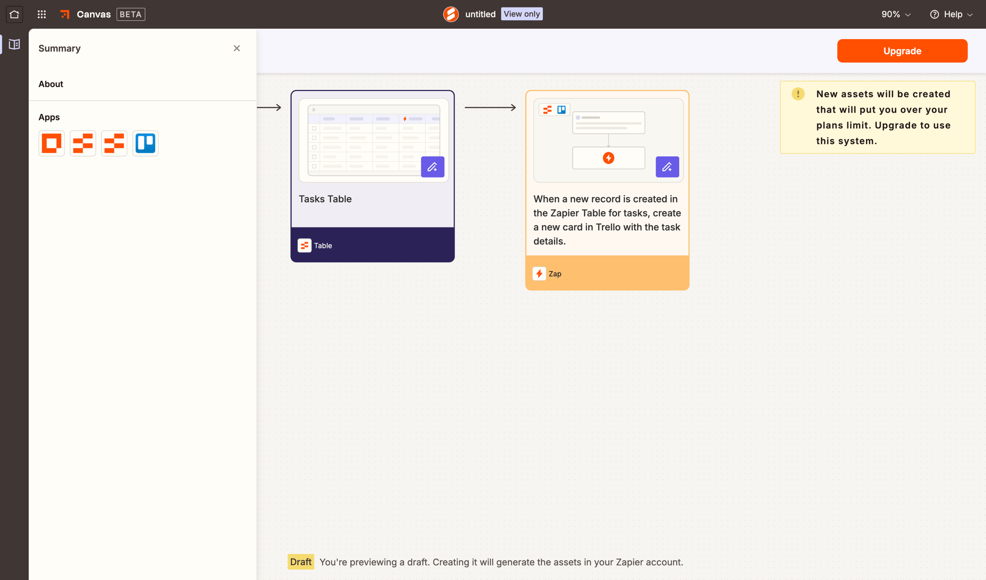This screenshot has width=986, height=580.
Task: Click the Draft badge
Action: click(x=301, y=562)
